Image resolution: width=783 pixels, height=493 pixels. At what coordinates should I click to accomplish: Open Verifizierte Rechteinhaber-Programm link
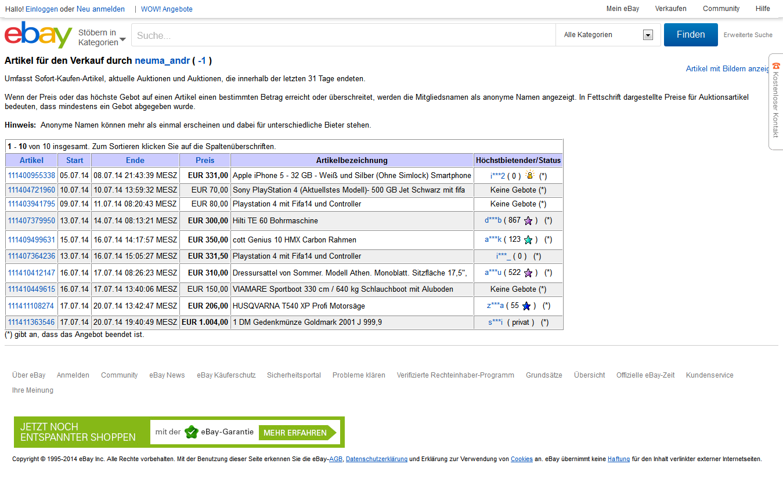[x=456, y=375]
